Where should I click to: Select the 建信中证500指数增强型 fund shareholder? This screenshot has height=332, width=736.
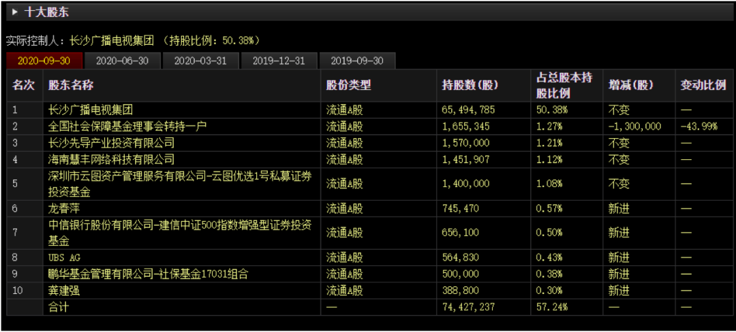pos(180,233)
